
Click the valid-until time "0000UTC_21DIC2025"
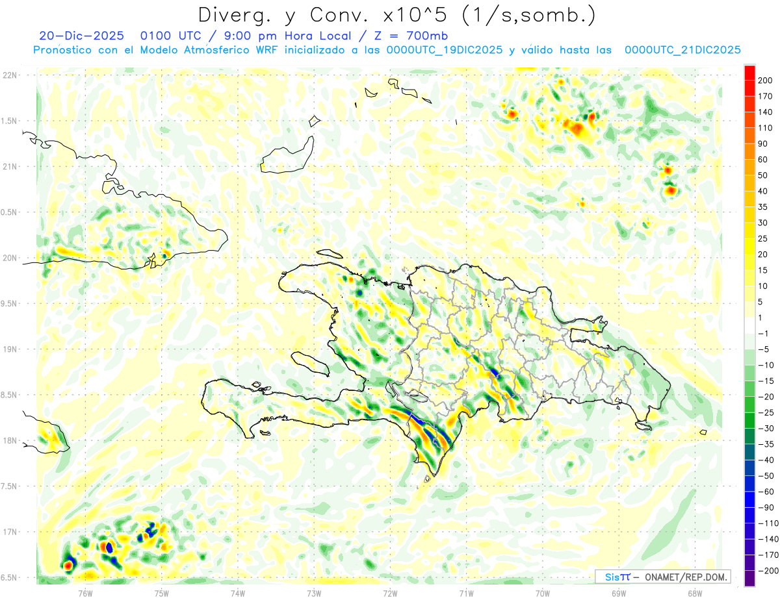coord(682,50)
